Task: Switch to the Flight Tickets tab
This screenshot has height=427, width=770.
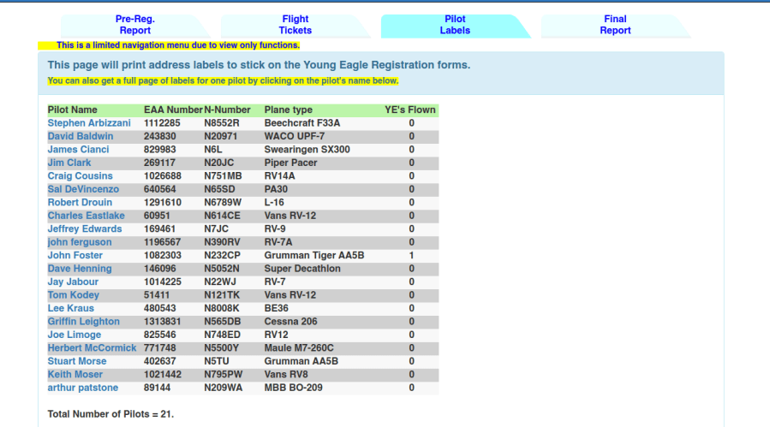Action: 295,25
